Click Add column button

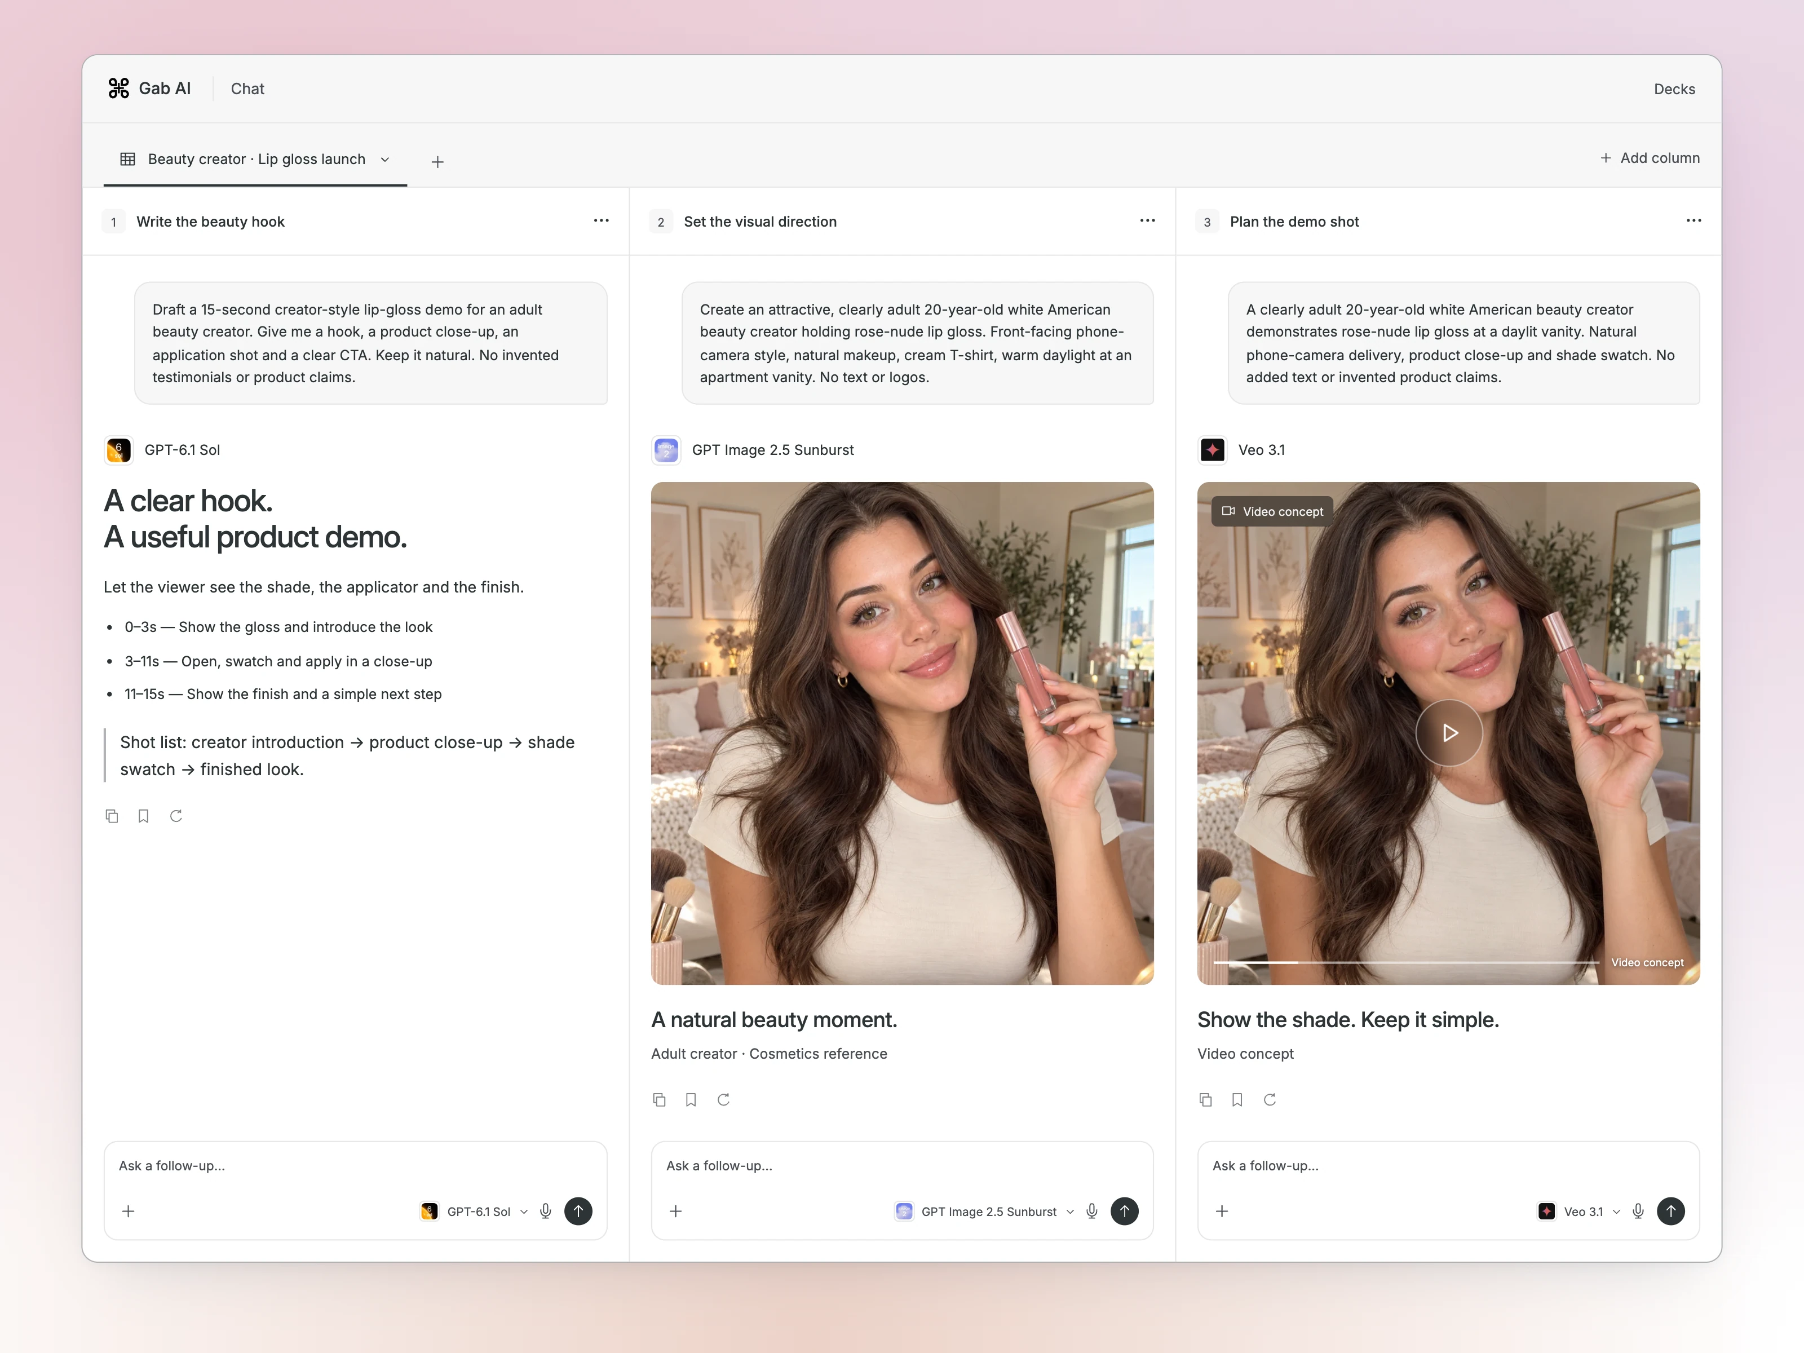[1650, 157]
